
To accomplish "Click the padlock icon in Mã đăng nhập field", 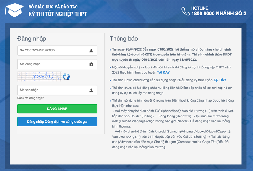I will point(91,64).
